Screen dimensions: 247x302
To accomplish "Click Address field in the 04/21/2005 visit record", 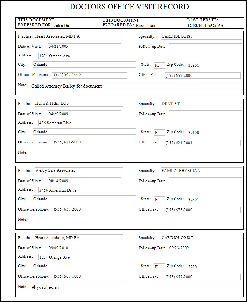I will tap(140, 56).
